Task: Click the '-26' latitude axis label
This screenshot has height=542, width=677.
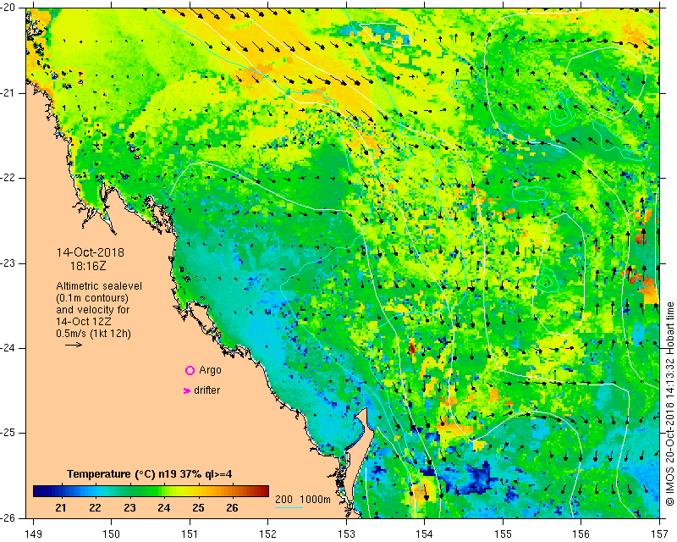Action: coord(8,517)
